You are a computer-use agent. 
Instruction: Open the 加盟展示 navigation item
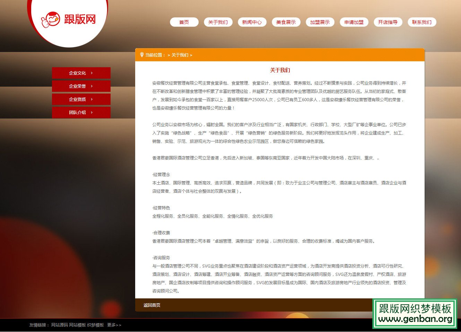[320, 22]
